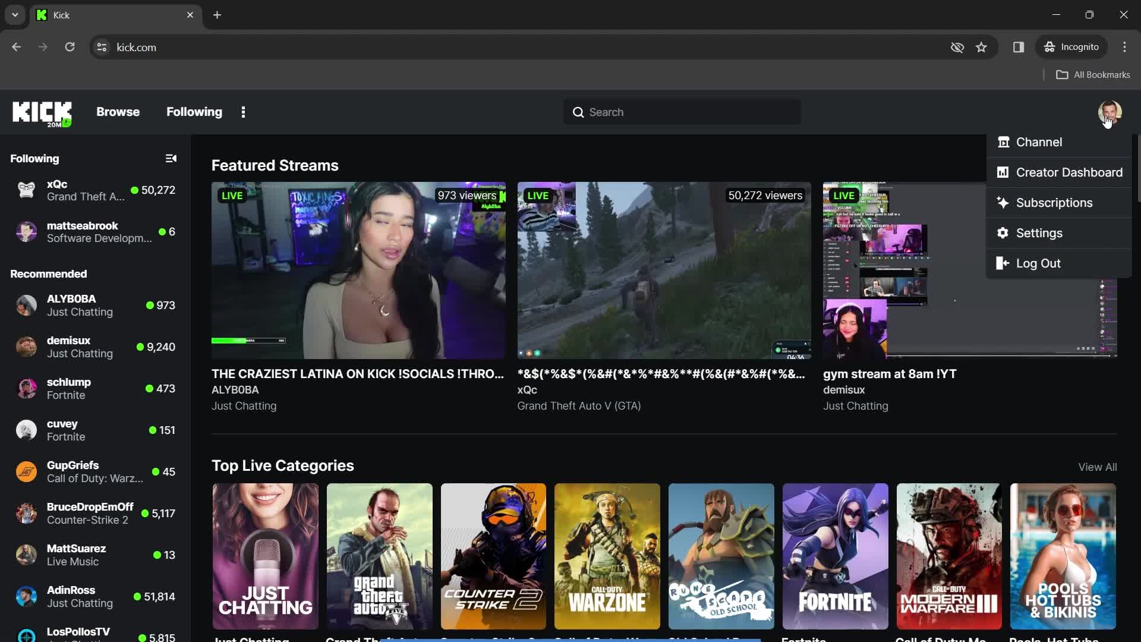Click gym stream at 8am !YT title
Image resolution: width=1141 pixels, height=642 pixels.
(890, 374)
